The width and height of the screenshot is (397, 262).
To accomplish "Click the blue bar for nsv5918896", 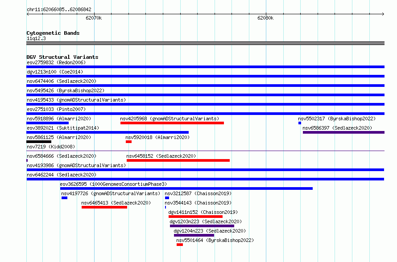I will click(x=48, y=123).
